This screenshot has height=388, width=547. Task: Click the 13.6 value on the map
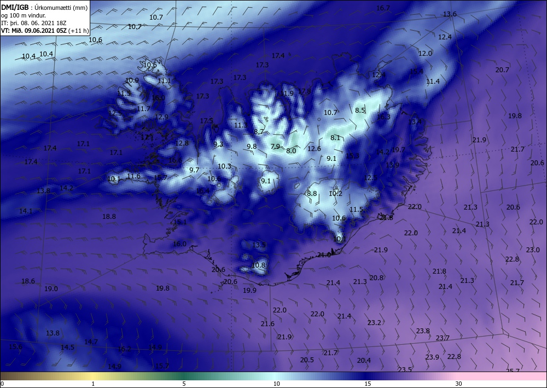[x=450, y=14]
